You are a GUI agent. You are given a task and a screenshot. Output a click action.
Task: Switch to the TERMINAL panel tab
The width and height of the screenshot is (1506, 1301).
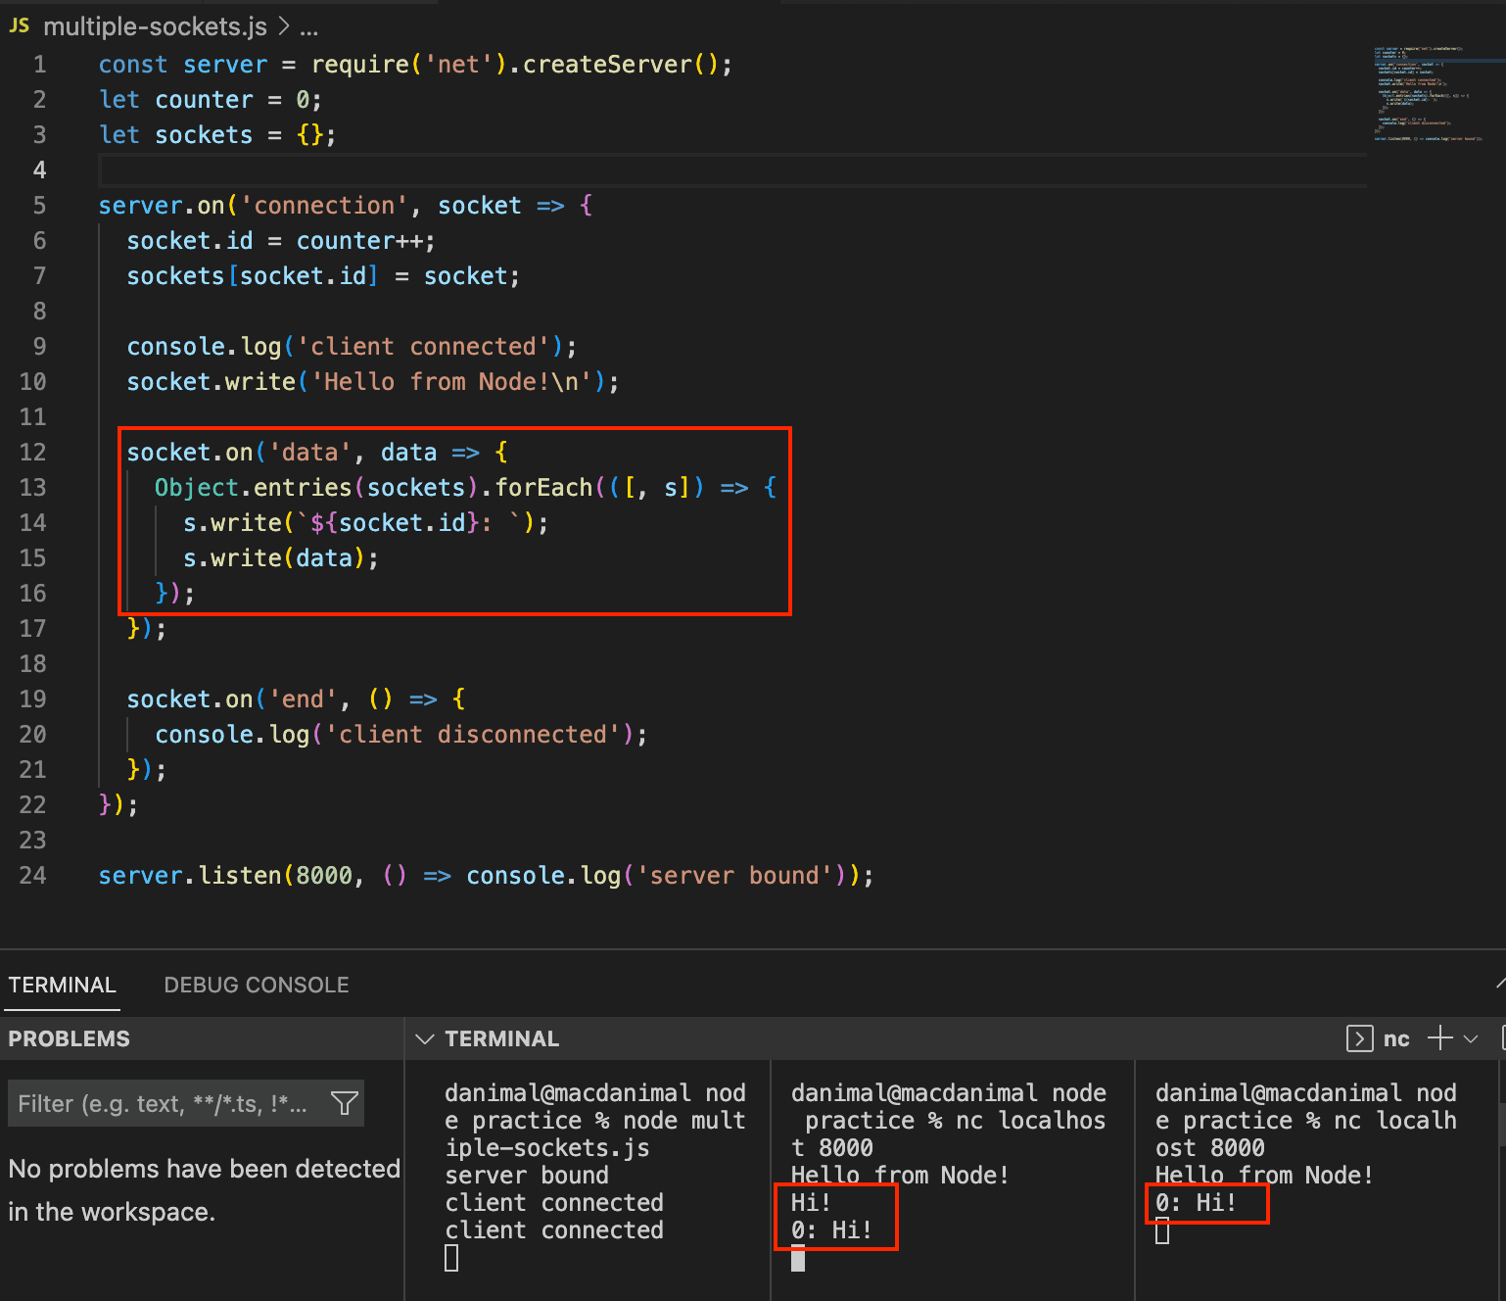click(63, 985)
